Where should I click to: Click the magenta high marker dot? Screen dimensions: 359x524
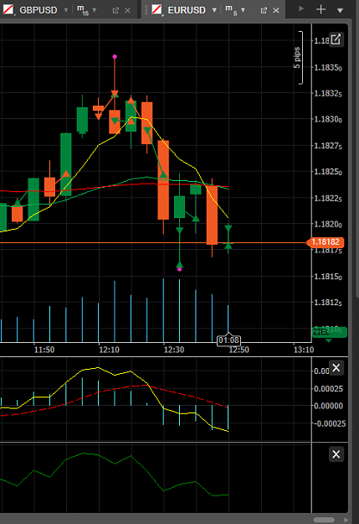tap(115, 57)
